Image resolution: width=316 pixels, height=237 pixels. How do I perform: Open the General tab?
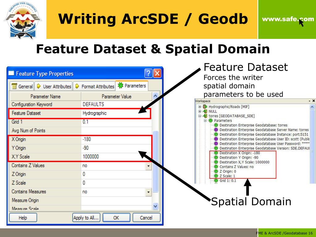point(22,86)
